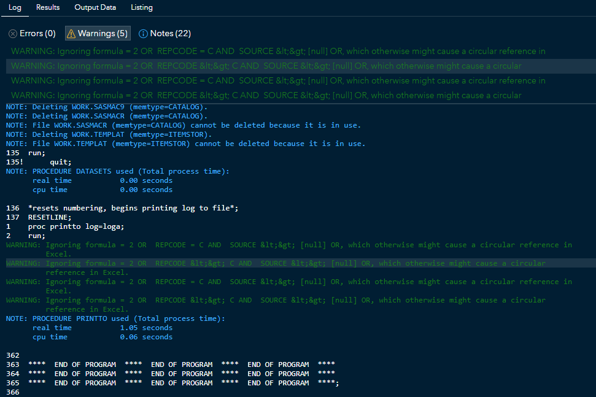Screen dimensions: 596x397
Task: Click the 'PROCEDURE PRINTTO used' note line
Action: tap(115, 318)
